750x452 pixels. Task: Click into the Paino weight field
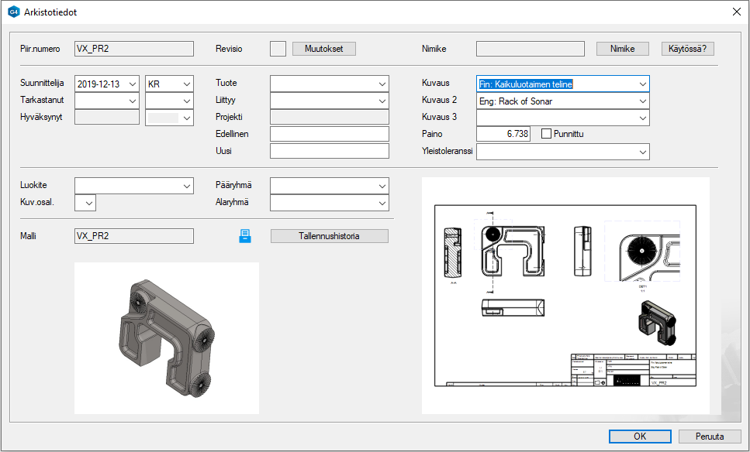pos(503,134)
